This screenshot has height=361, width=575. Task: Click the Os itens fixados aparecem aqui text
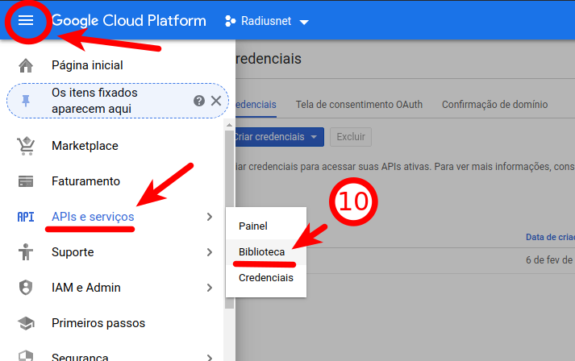tap(94, 101)
